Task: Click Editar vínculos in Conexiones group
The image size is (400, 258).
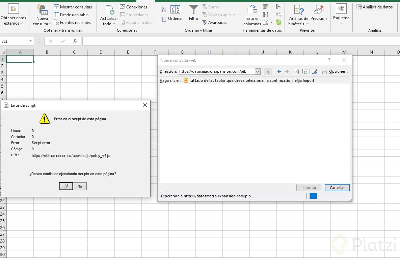Action: [x=136, y=22]
